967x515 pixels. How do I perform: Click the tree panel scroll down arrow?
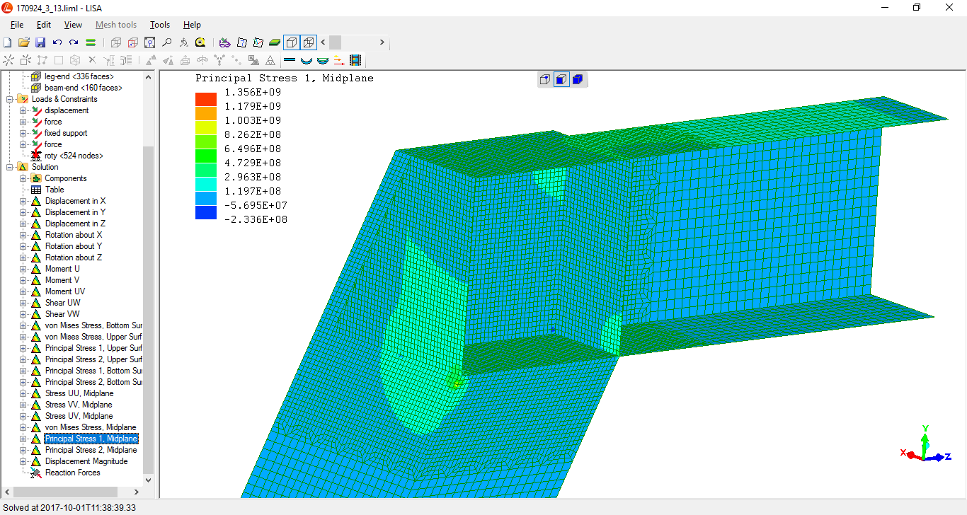pos(148,480)
